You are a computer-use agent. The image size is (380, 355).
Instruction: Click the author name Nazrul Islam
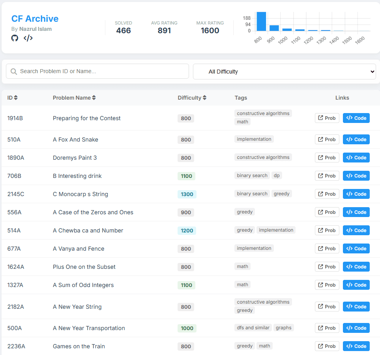(36, 29)
